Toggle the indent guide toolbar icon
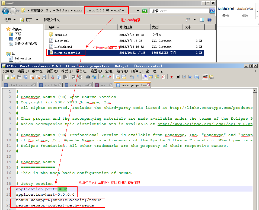Screen dimensions: 259x210 (x=145, y=77)
